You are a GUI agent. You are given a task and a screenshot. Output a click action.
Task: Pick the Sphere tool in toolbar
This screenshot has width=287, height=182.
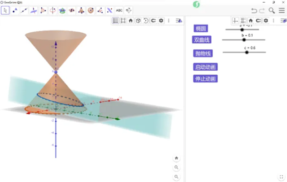click(x=91, y=10)
